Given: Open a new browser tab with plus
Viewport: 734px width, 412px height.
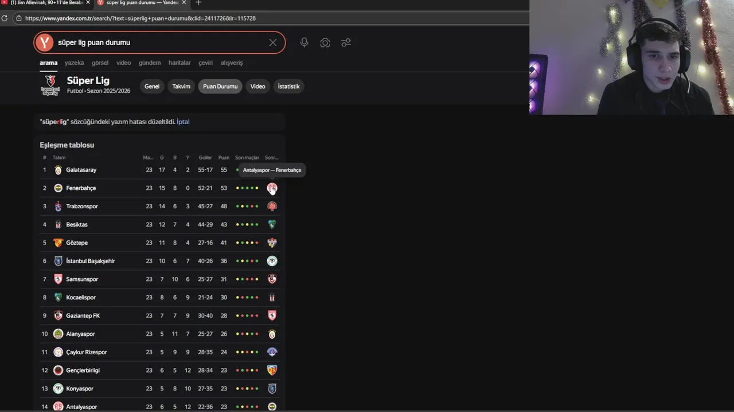Looking at the screenshot, I should pos(198,3).
